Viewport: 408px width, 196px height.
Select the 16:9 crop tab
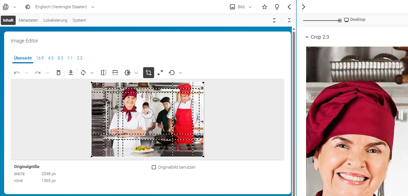point(40,58)
